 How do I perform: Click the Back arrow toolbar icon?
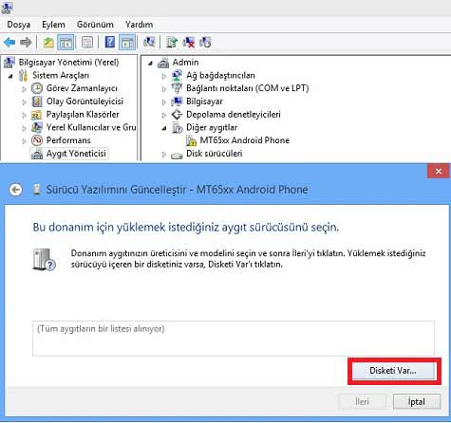9,42
